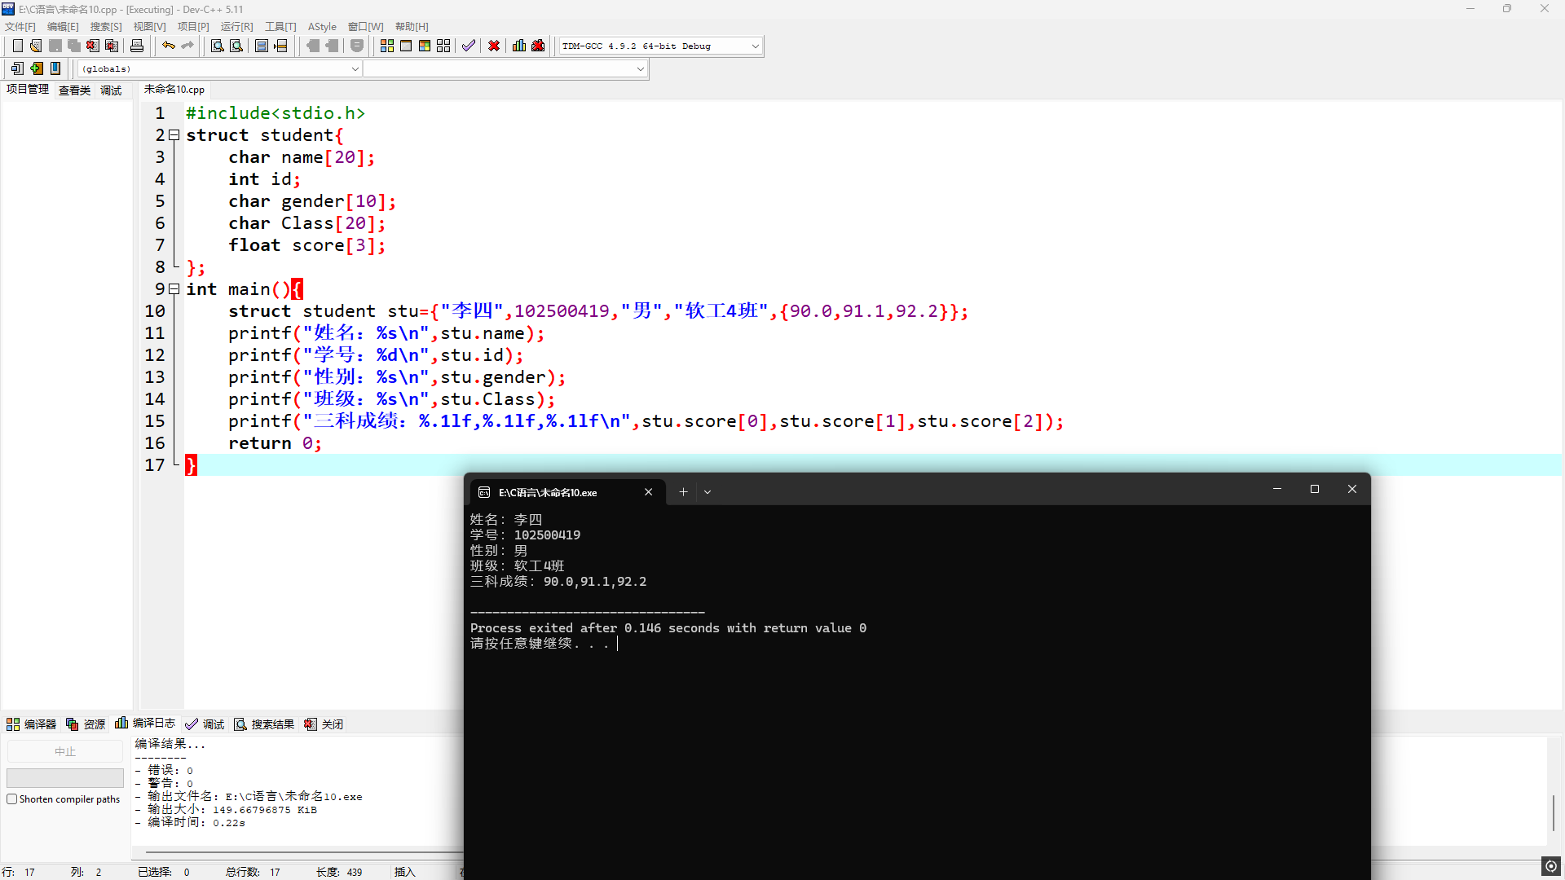Open the (globals) scope dropdown

[355, 69]
